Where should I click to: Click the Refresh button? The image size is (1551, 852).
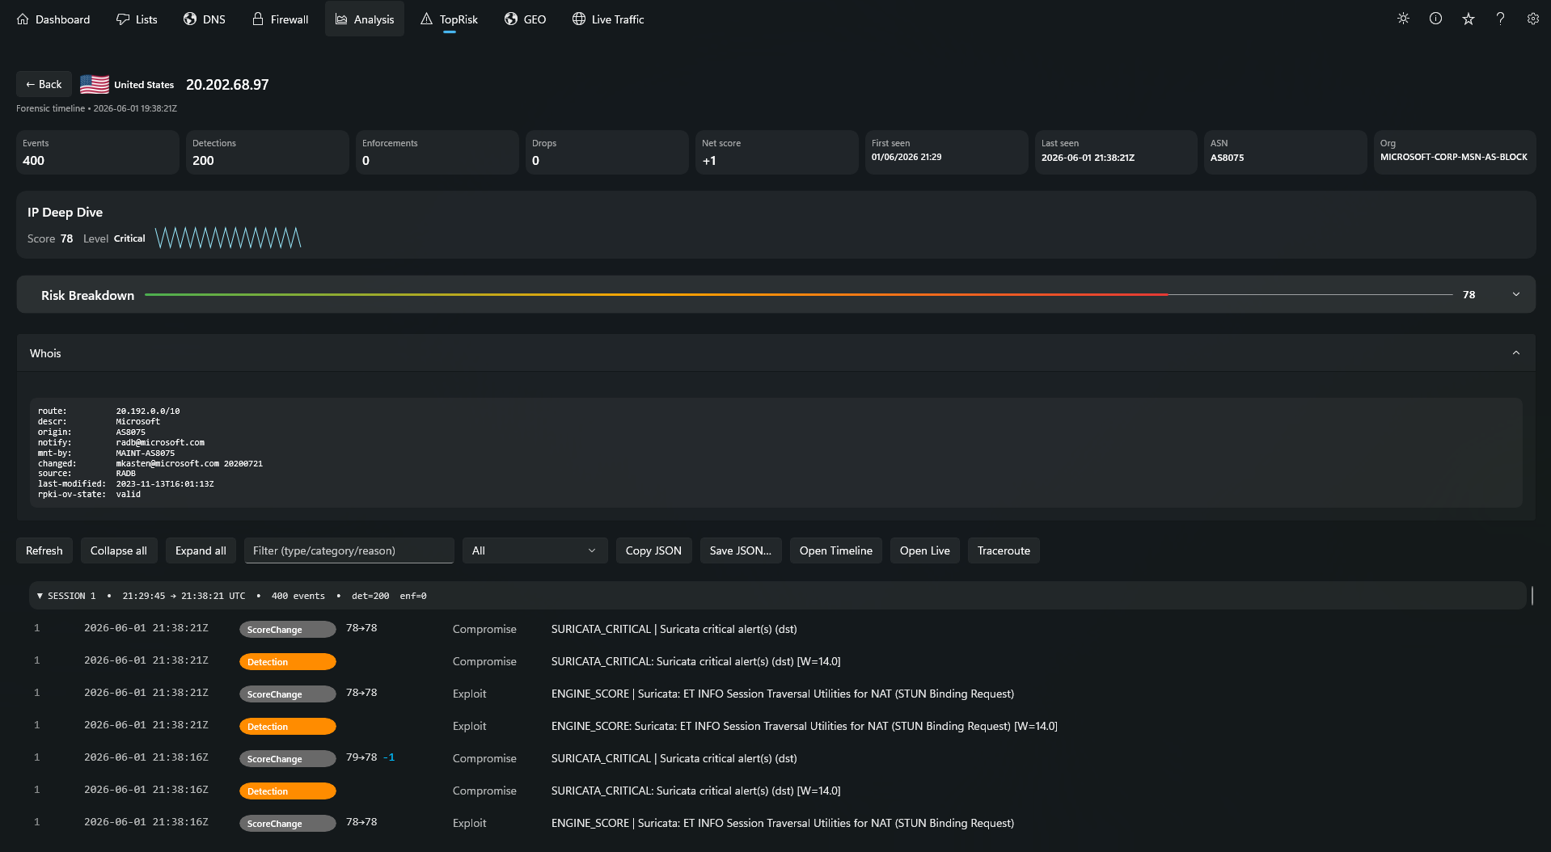(x=44, y=550)
